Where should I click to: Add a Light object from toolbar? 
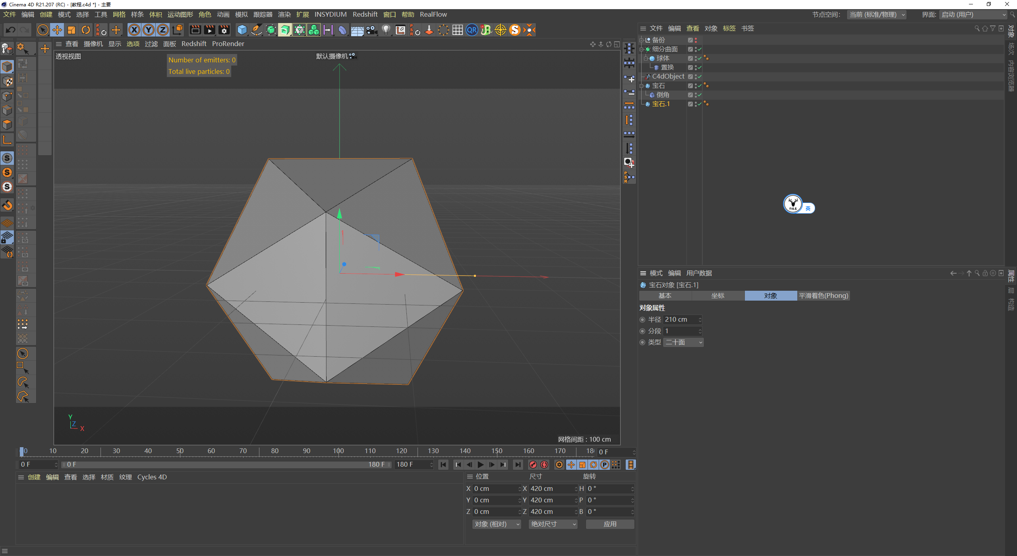pos(386,30)
